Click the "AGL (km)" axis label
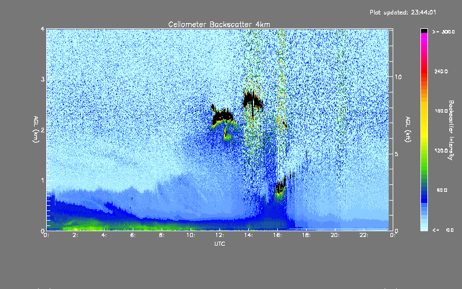This screenshot has width=462, height=289. click(x=36, y=129)
